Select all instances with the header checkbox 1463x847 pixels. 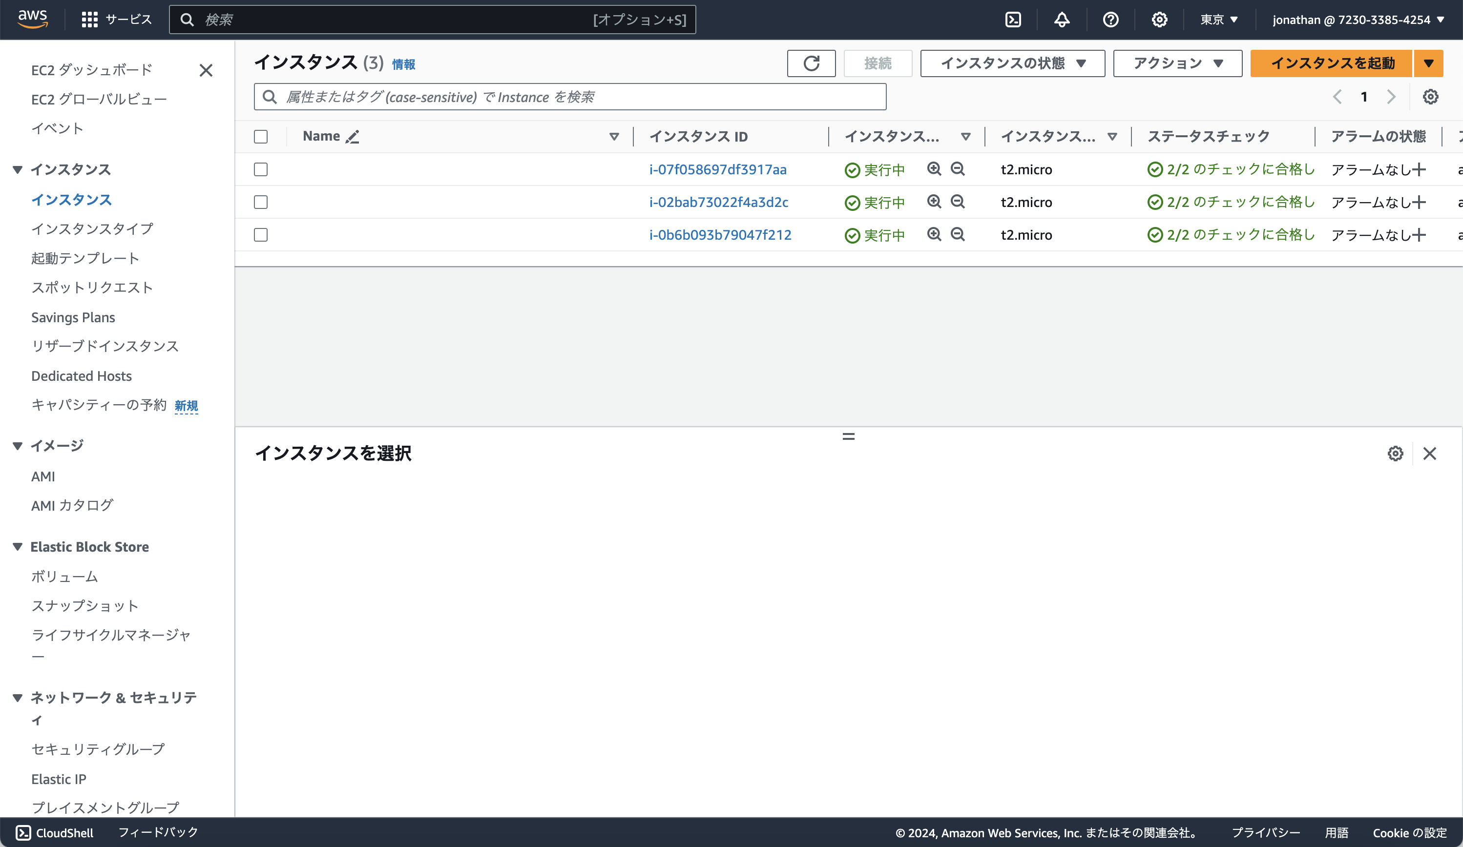[261, 136]
